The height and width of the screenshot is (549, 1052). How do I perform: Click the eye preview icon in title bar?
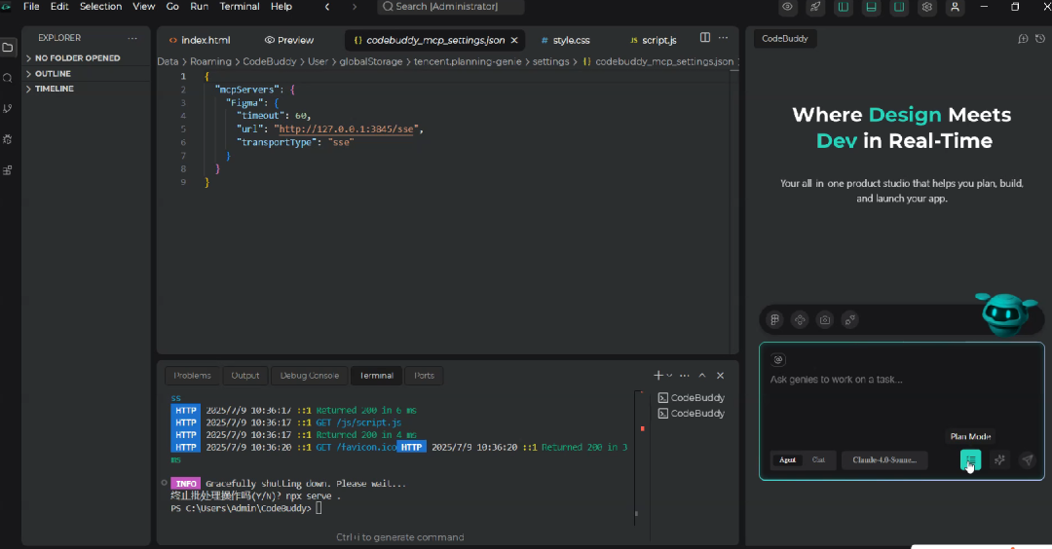pos(787,7)
